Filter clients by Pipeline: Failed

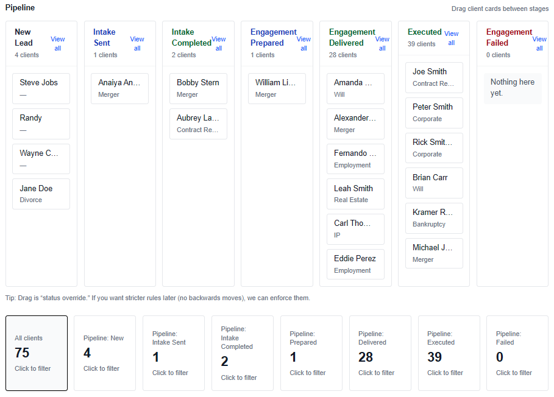coord(517,353)
